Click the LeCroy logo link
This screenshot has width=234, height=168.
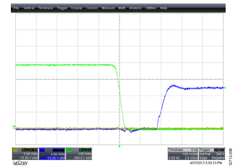point(20,163)
